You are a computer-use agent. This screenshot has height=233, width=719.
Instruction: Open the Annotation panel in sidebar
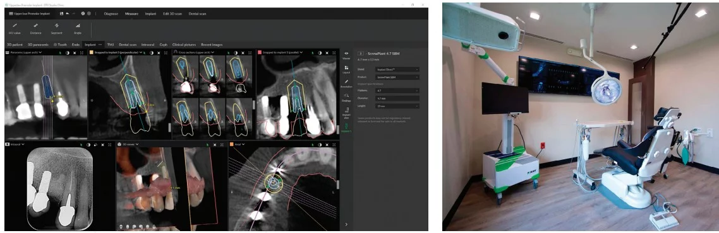tap(346, 82)
